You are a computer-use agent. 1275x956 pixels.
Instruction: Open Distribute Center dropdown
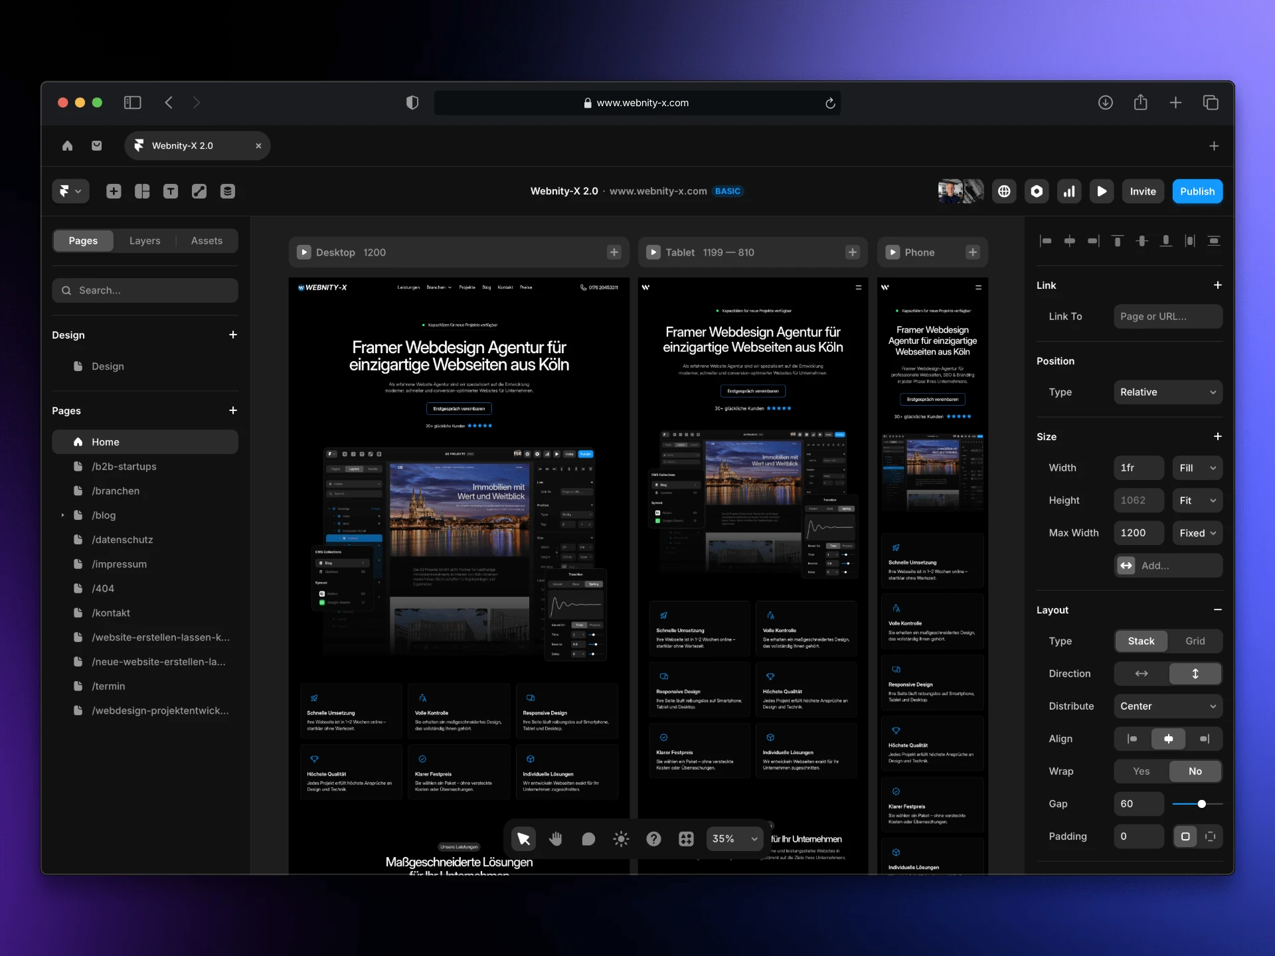(x=1168, y=706)
